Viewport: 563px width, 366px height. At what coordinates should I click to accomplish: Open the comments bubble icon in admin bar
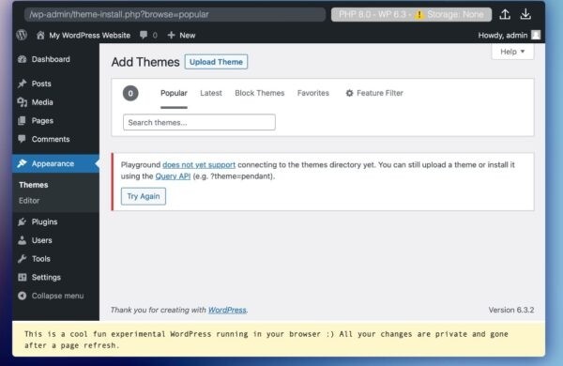[144, 35]
